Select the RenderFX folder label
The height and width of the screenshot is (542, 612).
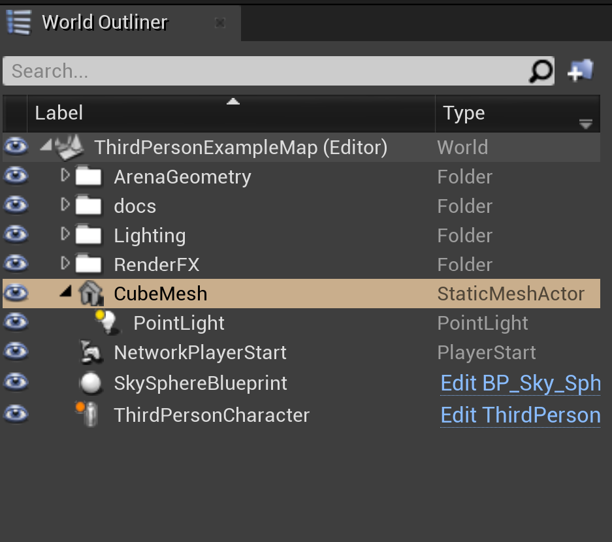pos(157,264)
